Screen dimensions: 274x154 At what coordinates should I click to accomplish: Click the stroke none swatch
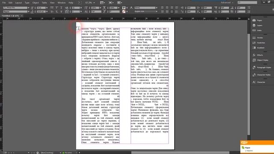(124, 12)
